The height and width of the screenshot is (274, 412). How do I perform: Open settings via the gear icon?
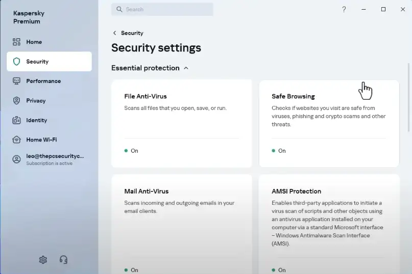click(43, 260)
